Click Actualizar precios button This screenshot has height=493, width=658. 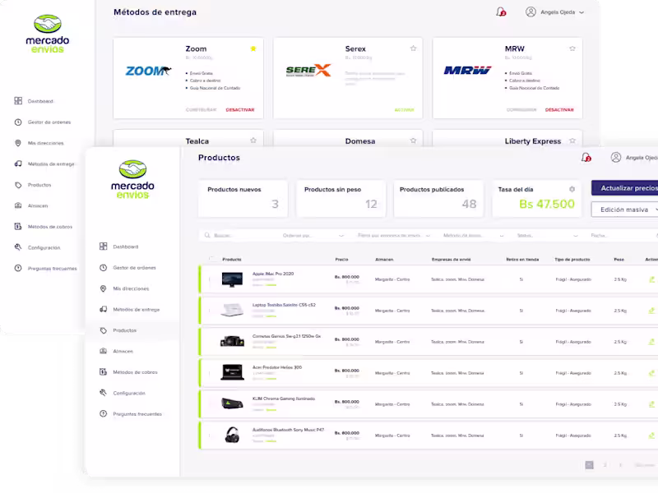[x=625, y=188]
